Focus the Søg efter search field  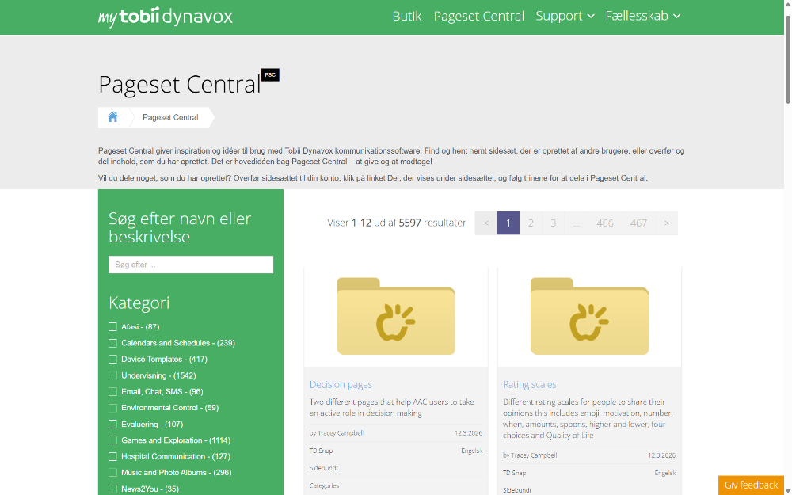click(x=191, y=265)
